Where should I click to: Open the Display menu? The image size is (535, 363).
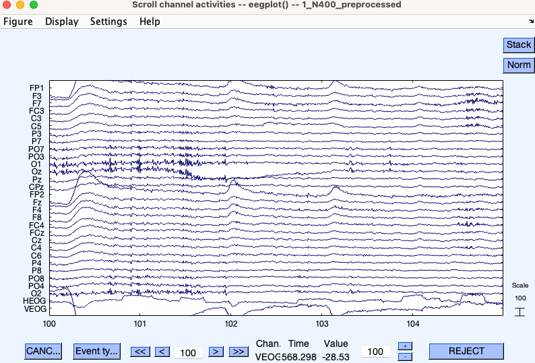[62, 22]
